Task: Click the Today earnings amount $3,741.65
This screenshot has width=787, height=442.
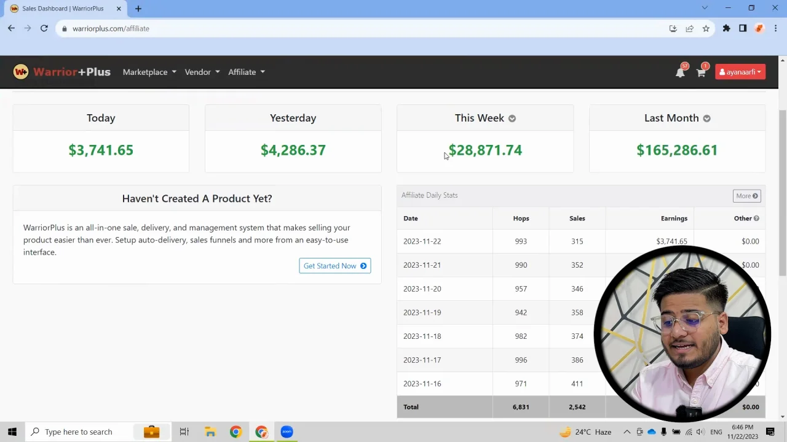Action: [101, 150]
